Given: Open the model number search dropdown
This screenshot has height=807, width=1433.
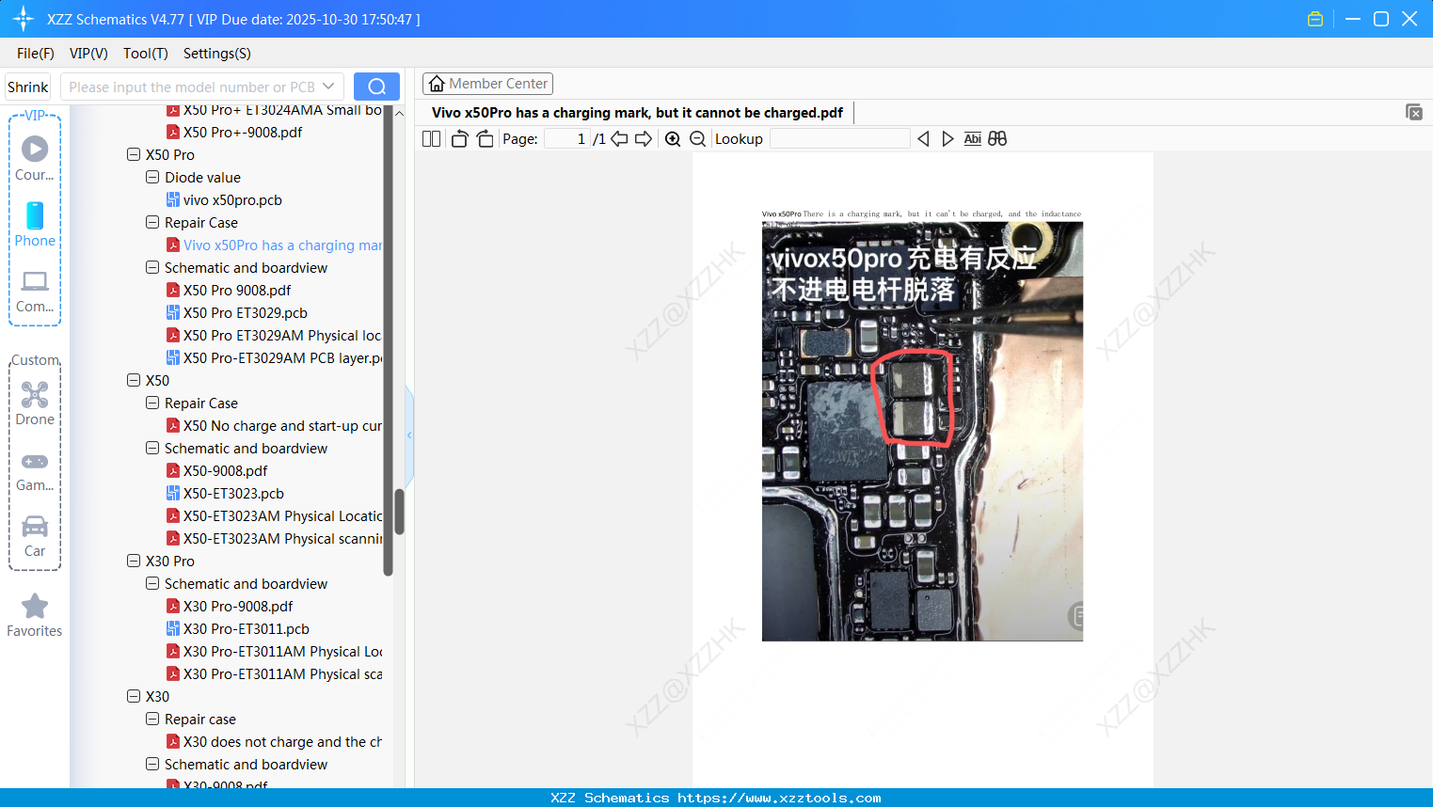Looking at the screenshot, I should click(x=329, y=86).
